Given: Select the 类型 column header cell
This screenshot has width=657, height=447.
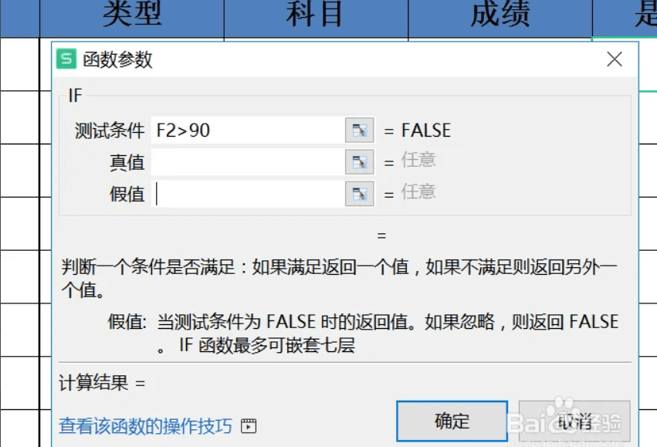Looking at the screenshot, I should (130, 15).
